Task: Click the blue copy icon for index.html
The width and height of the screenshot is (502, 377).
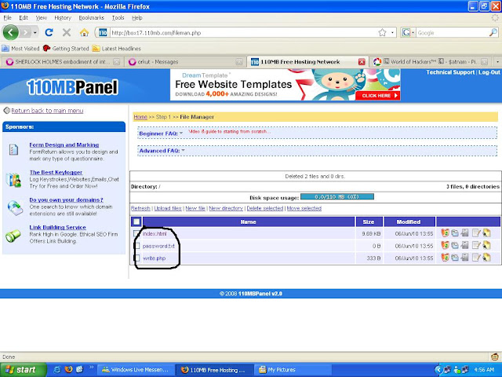Action: point(455,233)
